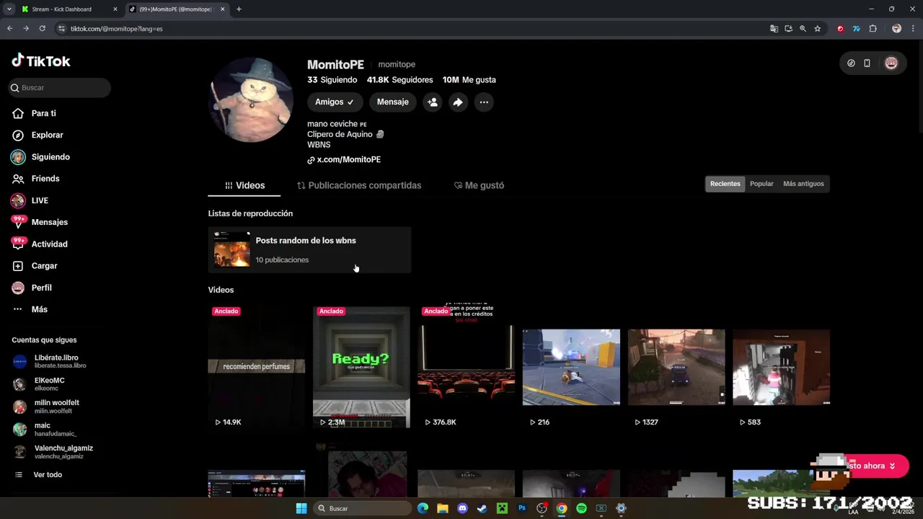Focus the TikTok Buscar search field

pyautogui.click(x=60, y=87)
